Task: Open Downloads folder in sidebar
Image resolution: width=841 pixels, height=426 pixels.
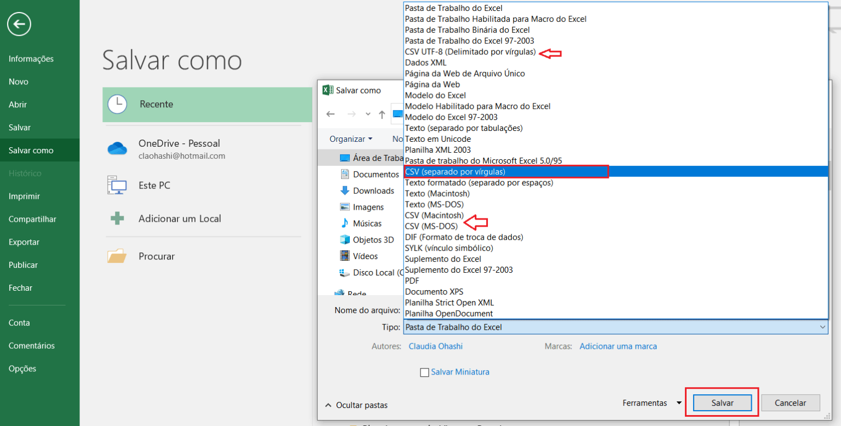Action: tap(373, 191)
